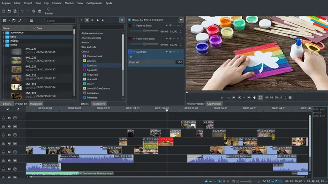Mute audio on the top timeline track
The width and height of the screenshot is (328, 184).
[9, 118]
